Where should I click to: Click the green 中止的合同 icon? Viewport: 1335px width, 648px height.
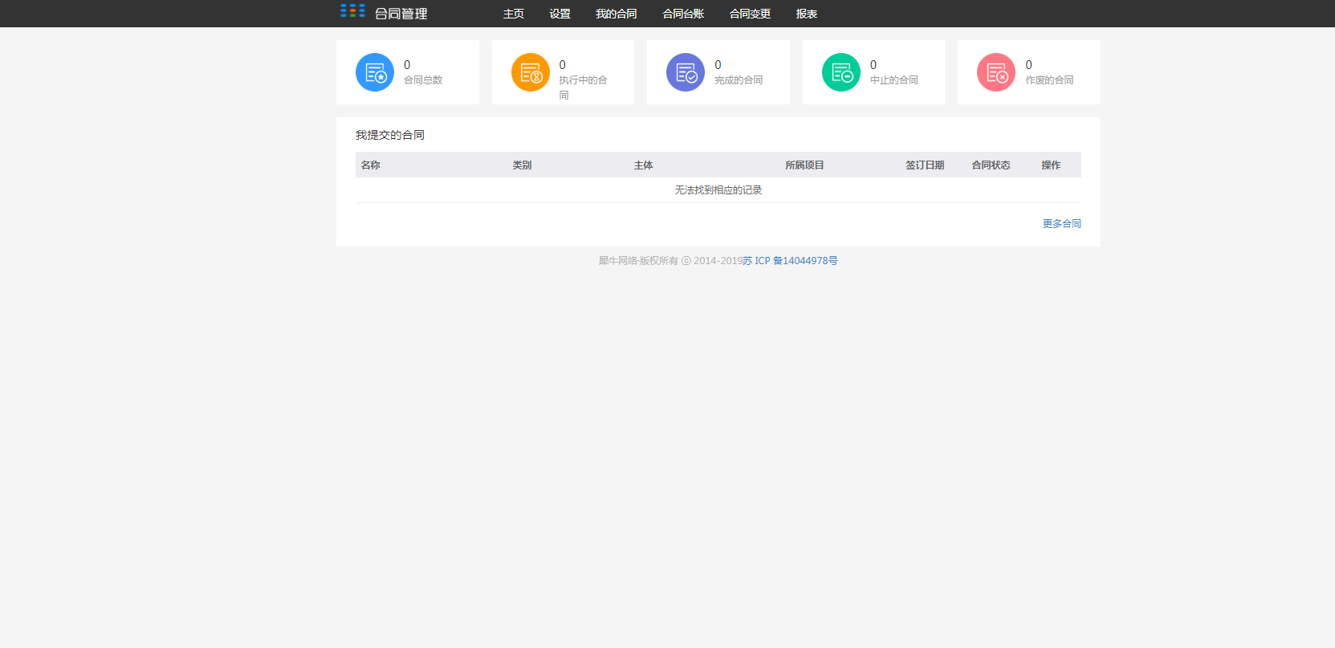[841, 72]
